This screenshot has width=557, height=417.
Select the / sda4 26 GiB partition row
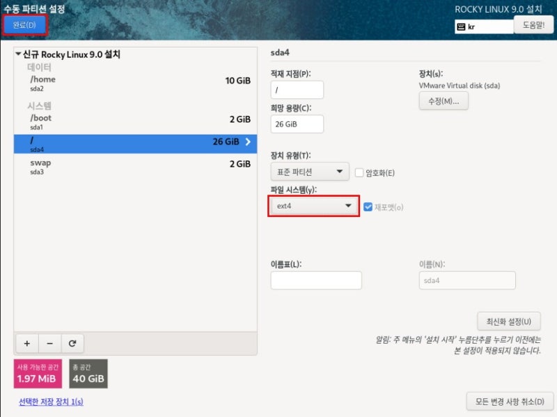coord(135,144)
